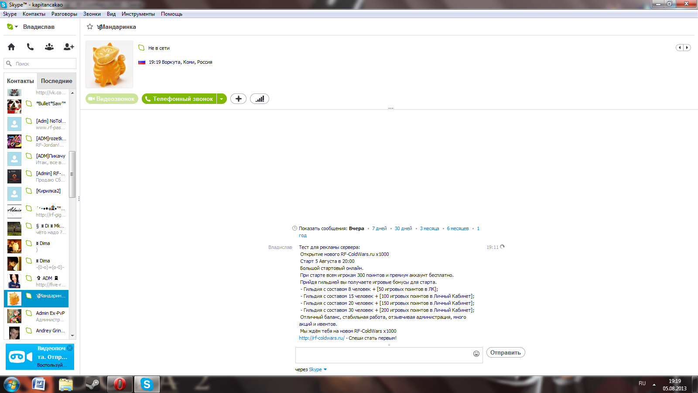
Task: Click the Отправить send button
Action: click(506, 352)
